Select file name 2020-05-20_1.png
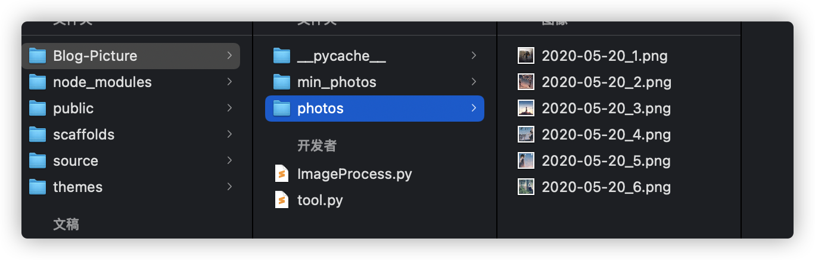Viewport: 815px width, 260px height. 605,56
